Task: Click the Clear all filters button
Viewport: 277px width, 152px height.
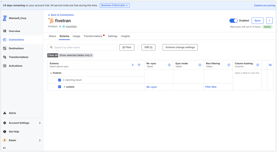Action: [53, 55]
